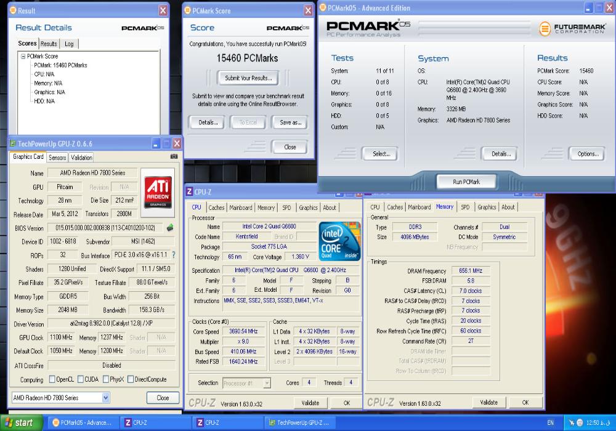616x431 pixels.
Task: Click the To Excel button
Action: pyautogui.click(x=248, y=123)
